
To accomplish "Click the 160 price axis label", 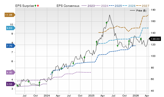I will (153, 21).
